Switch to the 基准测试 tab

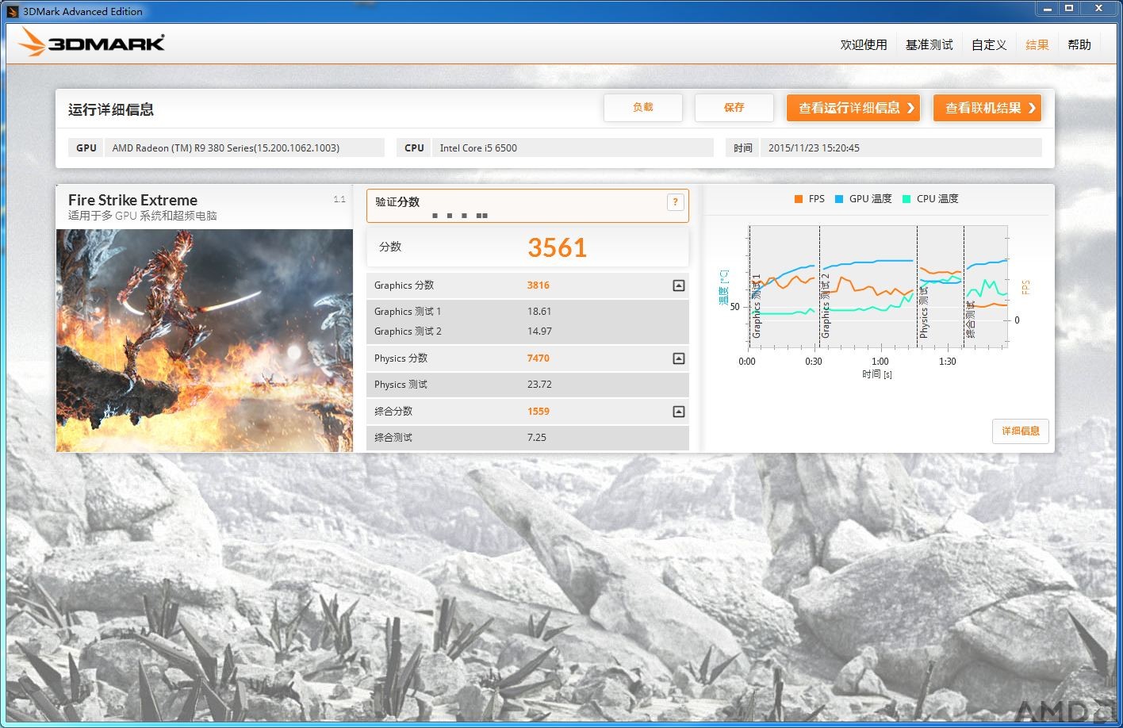(x=929, y=45)
